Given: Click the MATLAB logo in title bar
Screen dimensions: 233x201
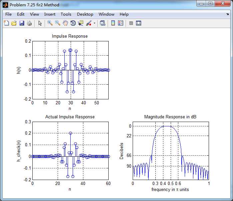Looking at the screenshot, I should [5, 5].
